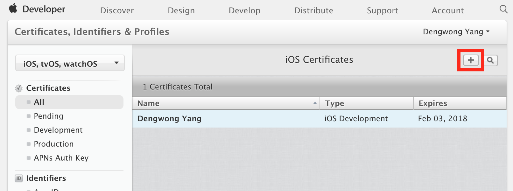Add a new certificate with plus button
Image resolution: width=513 pixels, height=191 pixels.
[x=471, y=60]
